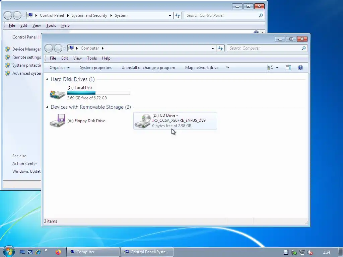Click computer icon in Computer address bar

pyautogui.click(x=71, y=48)
